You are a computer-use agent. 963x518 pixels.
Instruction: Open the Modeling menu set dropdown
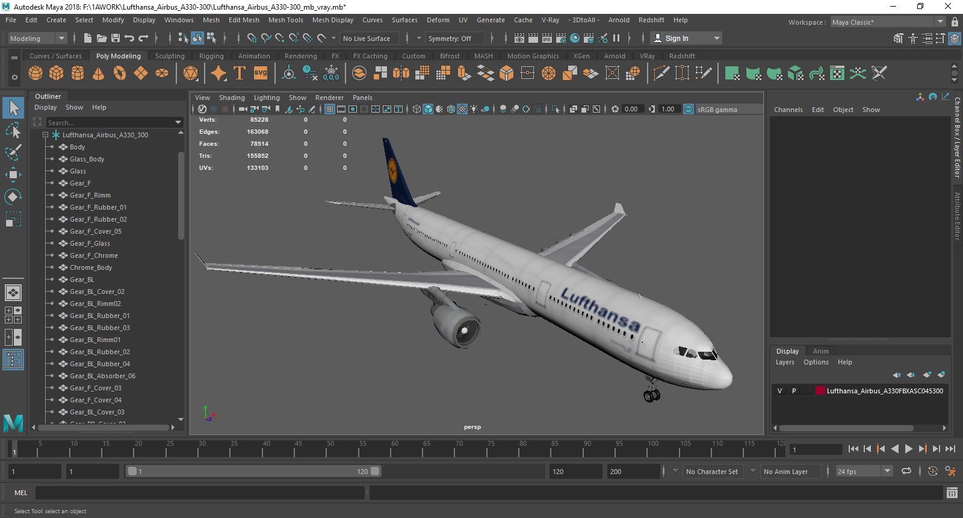tap(37, 38)
